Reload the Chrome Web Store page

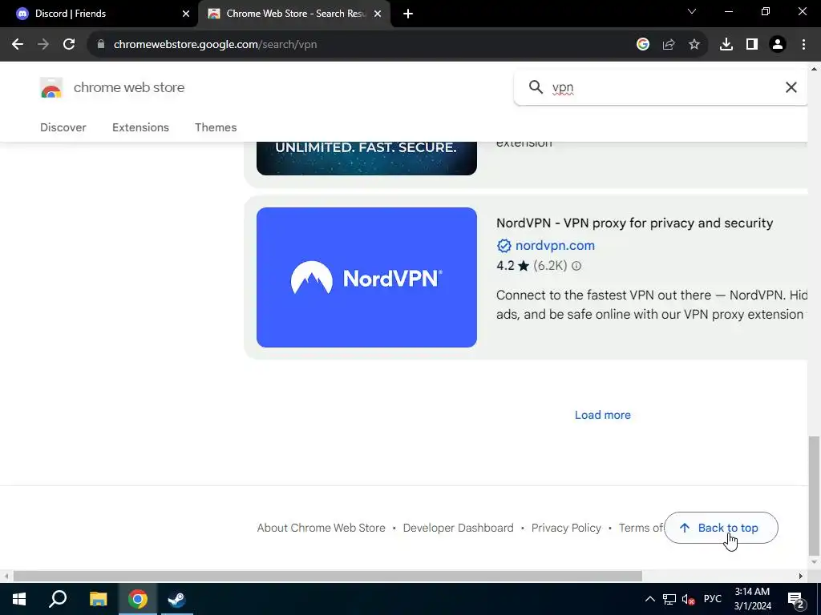(x=69, y=45)
